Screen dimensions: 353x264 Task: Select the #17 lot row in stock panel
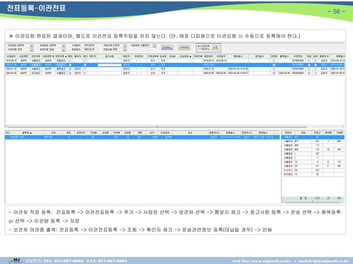pos(313,141)
